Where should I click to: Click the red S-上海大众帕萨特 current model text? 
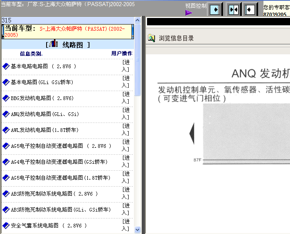click(x=65, y=31)
